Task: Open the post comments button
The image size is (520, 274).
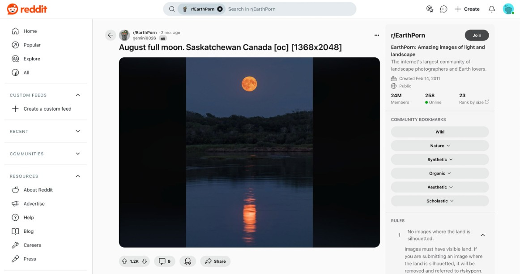Action: 165,261
